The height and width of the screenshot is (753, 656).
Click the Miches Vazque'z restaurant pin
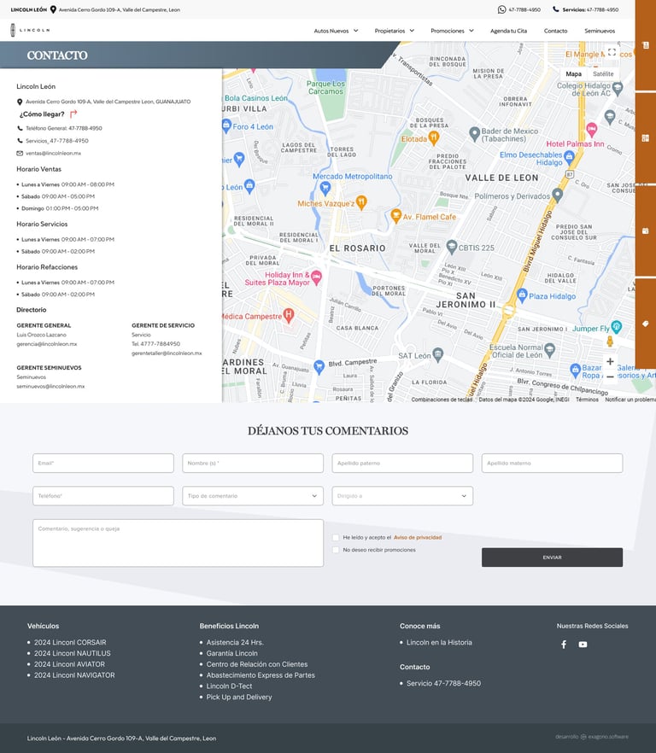click(x=361, y=202)
